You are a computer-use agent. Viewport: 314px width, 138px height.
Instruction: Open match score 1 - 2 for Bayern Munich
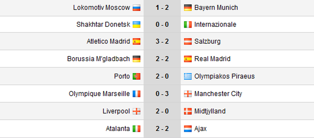pos(162,8)
